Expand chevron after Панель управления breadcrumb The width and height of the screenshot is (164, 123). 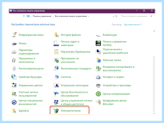coord(53,16)
